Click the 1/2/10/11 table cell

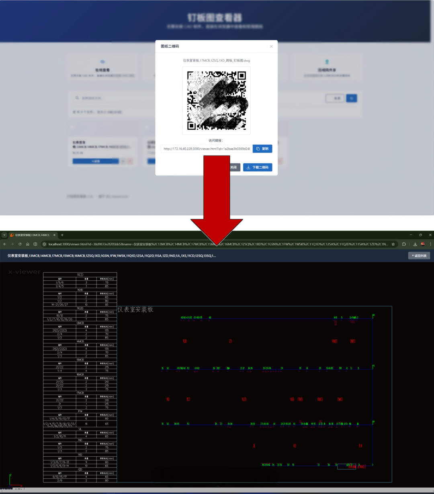59,436
